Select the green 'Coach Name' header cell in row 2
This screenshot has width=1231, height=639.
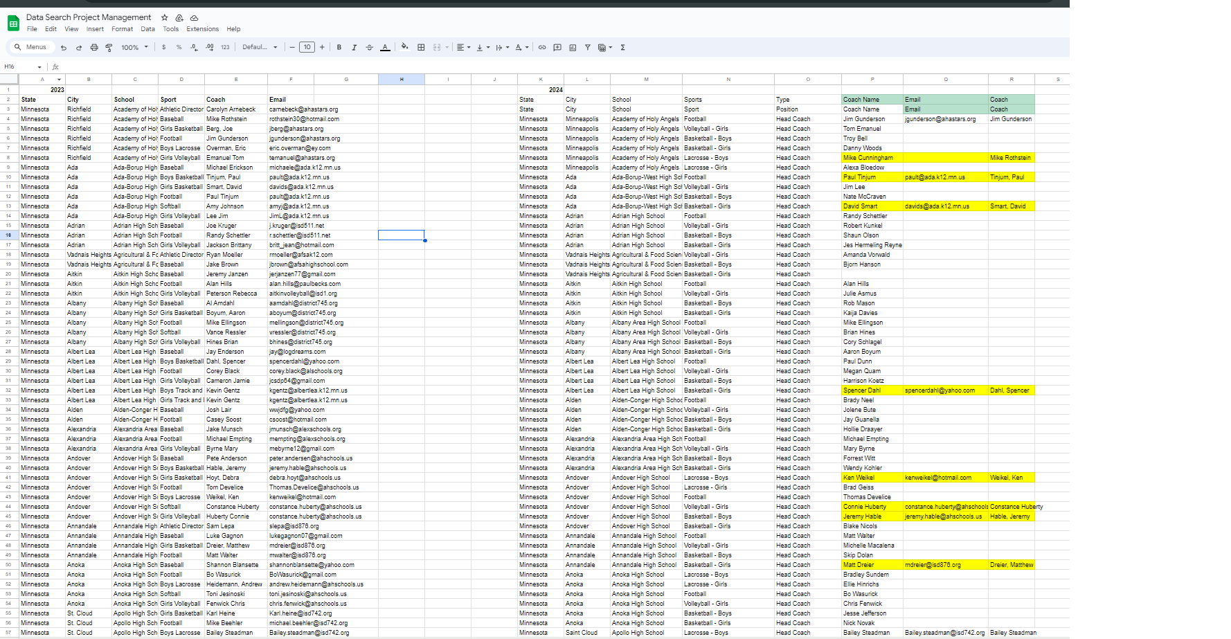click(x=872, y=100)
